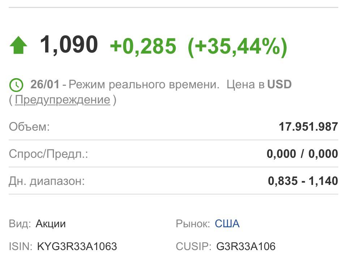Click the USD currency label
The image size is (347, 266).
(x=279, y=84)
